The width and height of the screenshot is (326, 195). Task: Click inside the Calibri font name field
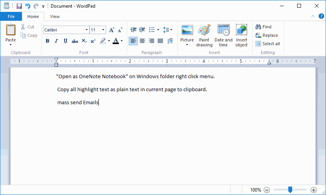click(63, 30)
